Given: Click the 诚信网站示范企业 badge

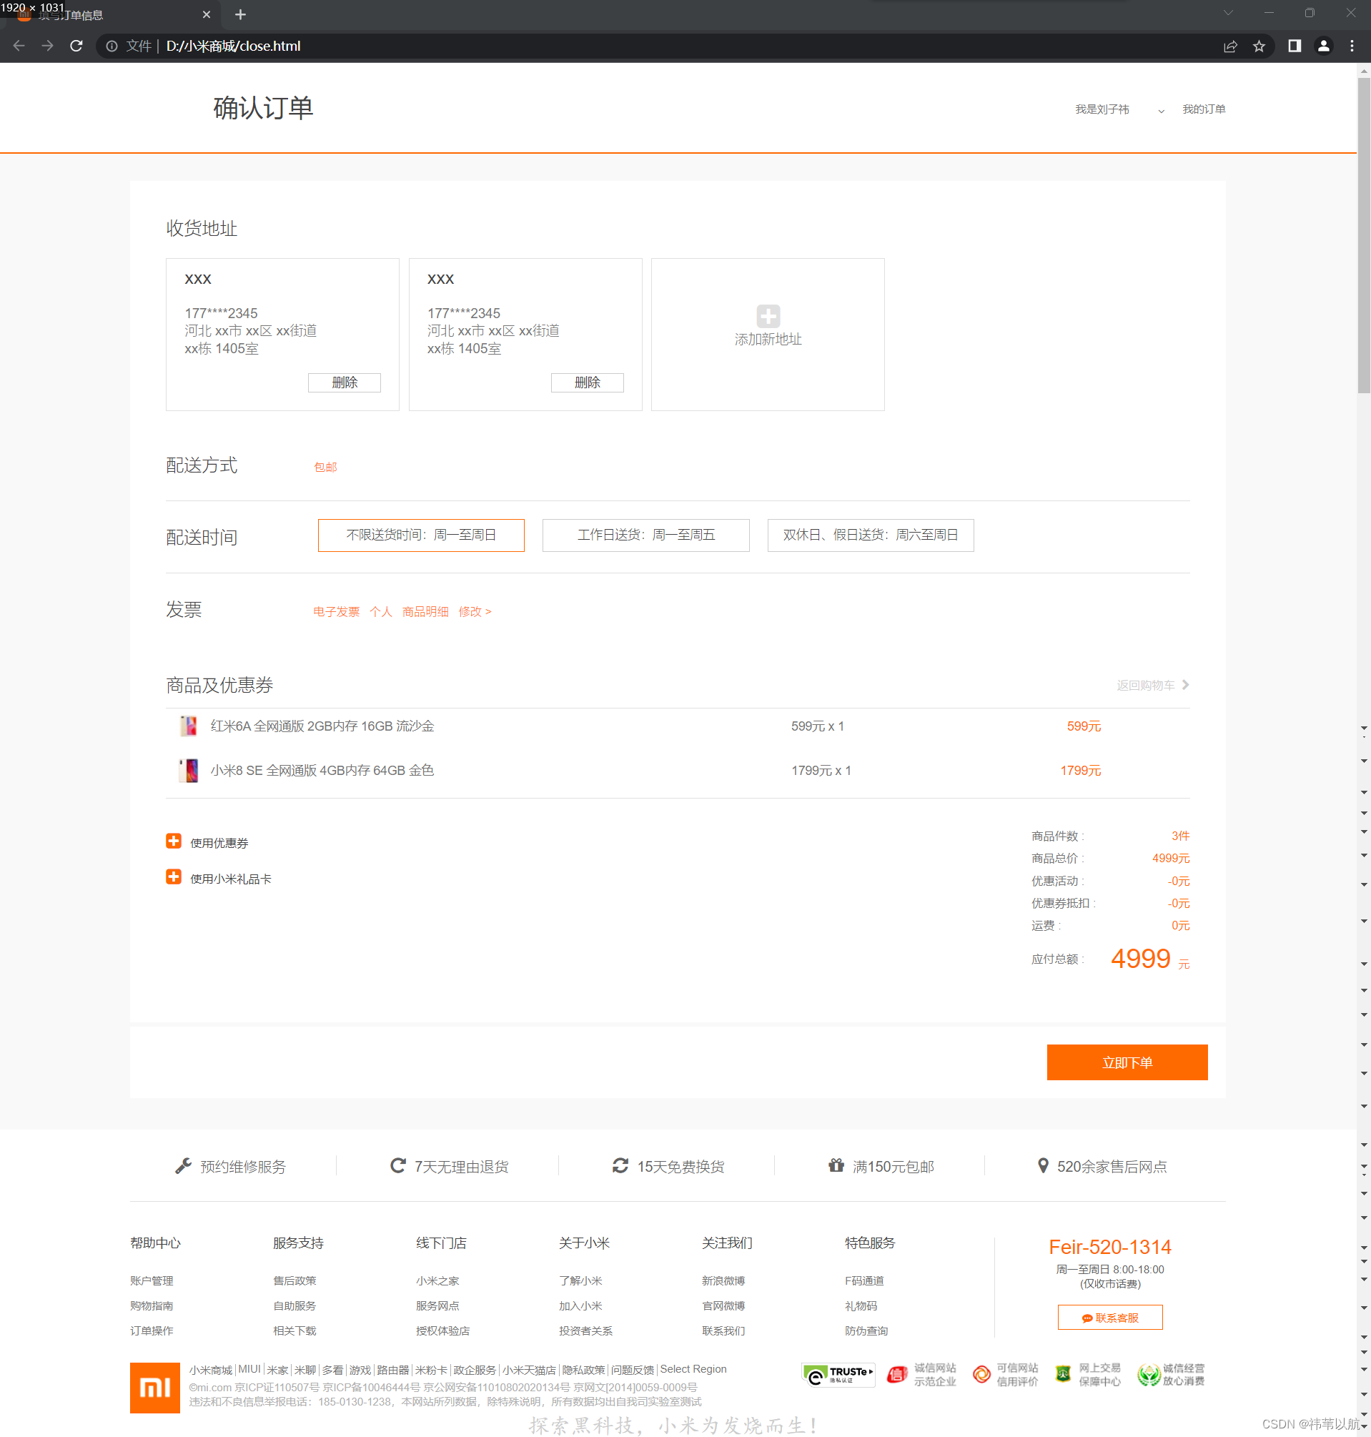Looking at the screenshot, I should tap(921, 1375).
